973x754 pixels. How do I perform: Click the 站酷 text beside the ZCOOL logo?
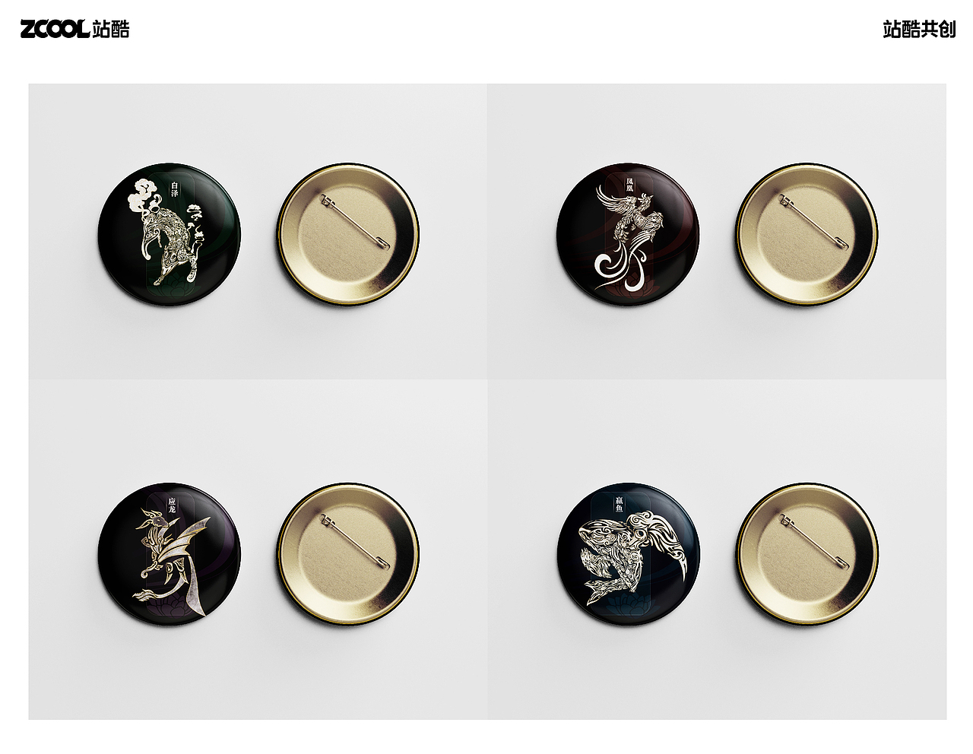click(111, 30)
